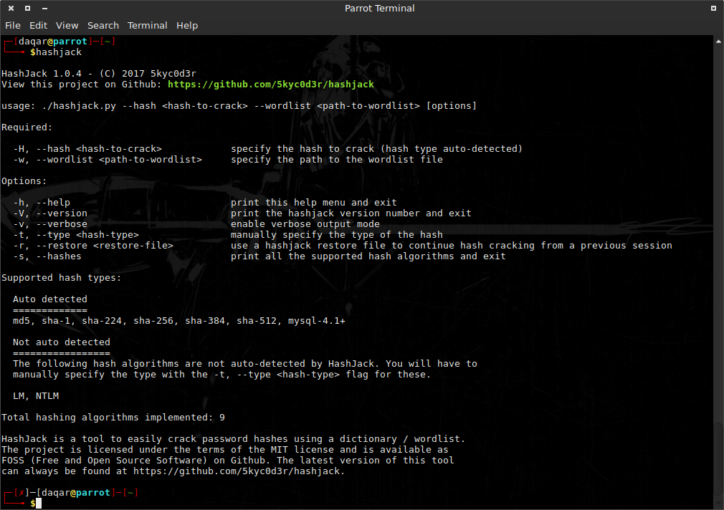This screenshot has height=510, width=724.
Task: Click the '-h, --help' option
Action: 42,203
